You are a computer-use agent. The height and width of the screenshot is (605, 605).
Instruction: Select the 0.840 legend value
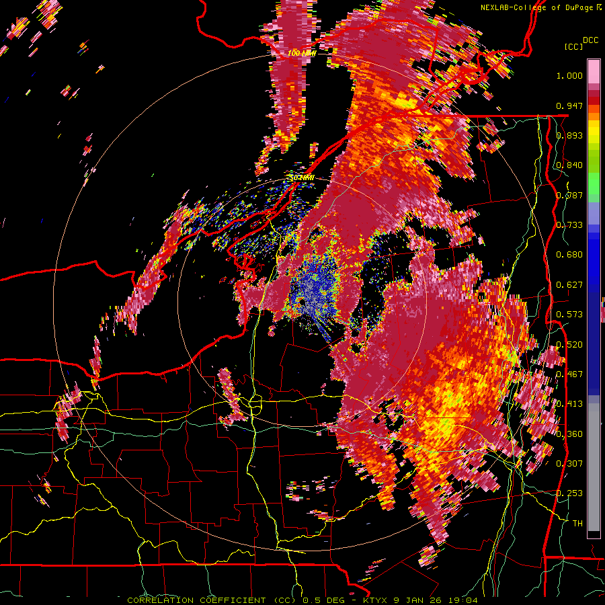(x=569, y=165)
